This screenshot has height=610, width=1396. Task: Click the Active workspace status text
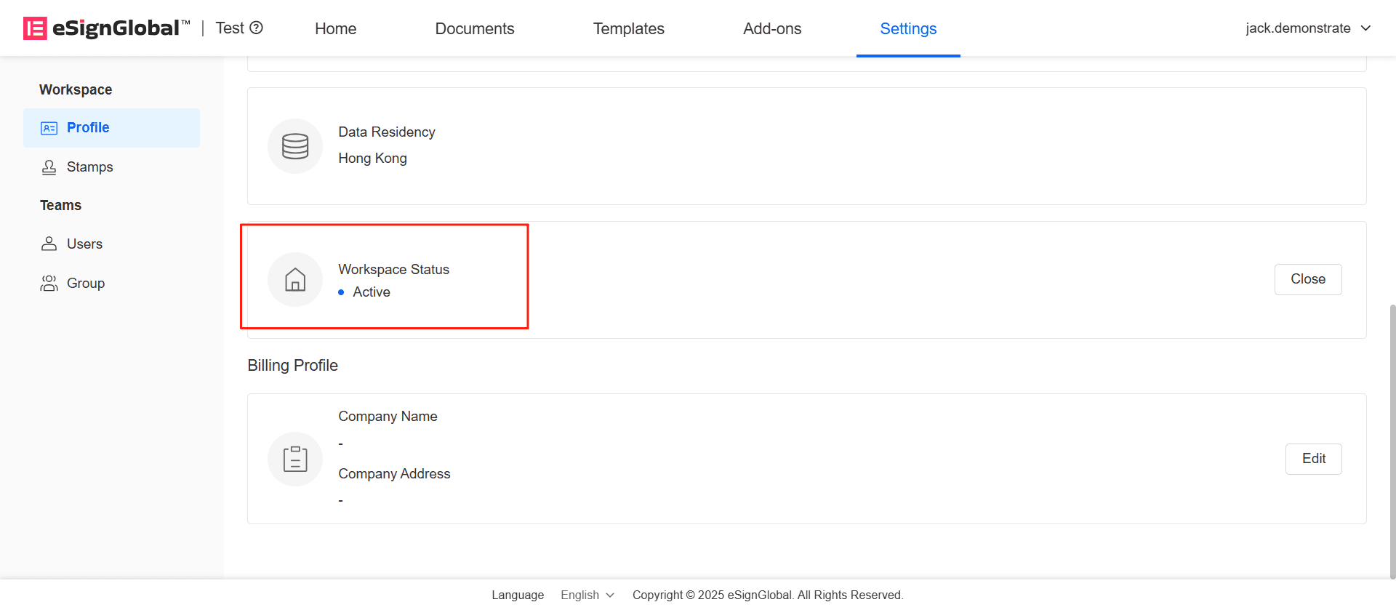tap(372, 292)
